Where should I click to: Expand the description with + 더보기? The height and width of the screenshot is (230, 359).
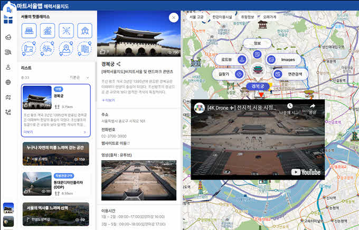click(x=108, y=99)
